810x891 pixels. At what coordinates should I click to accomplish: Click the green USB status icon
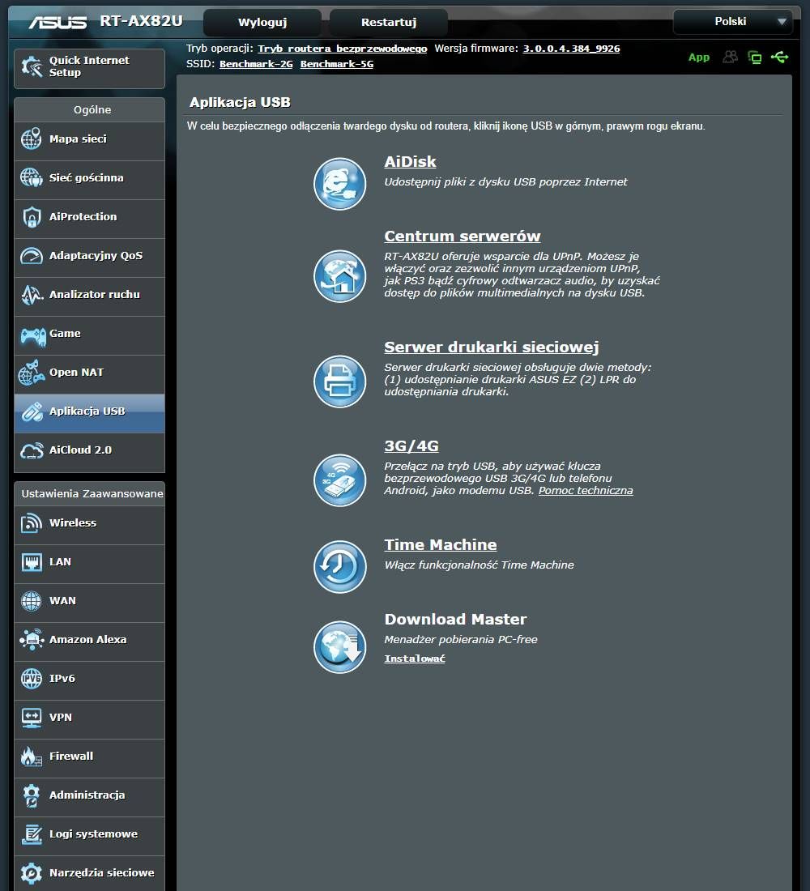point(779,57)
